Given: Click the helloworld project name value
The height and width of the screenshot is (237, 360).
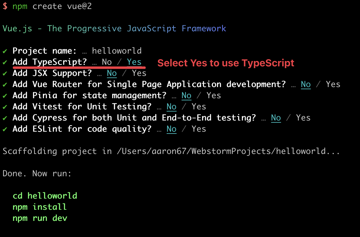Looking at the screenshot, I should (x=117, y=51).
